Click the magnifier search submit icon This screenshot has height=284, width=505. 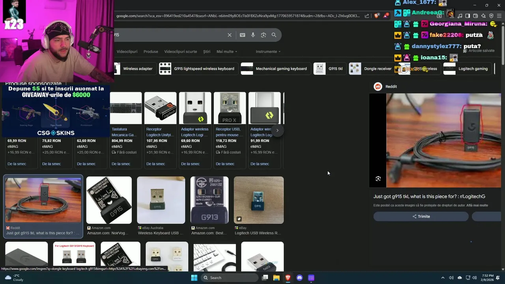274,35
